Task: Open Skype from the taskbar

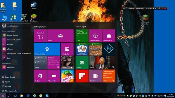Action: (47, 96)
